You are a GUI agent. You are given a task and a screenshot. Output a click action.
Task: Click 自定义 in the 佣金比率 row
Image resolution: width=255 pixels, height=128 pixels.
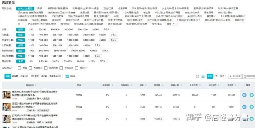103,61
